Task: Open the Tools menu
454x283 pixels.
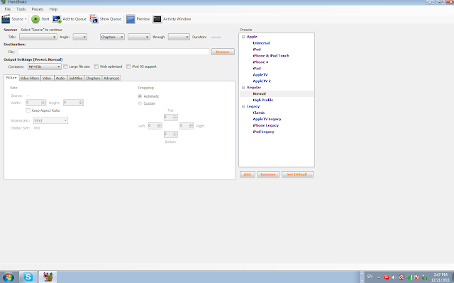Action: tap(21, 9)
